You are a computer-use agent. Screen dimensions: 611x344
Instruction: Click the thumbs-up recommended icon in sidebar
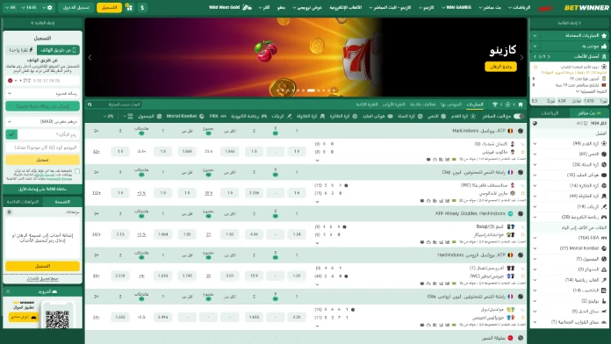click(x=604, y=46)
